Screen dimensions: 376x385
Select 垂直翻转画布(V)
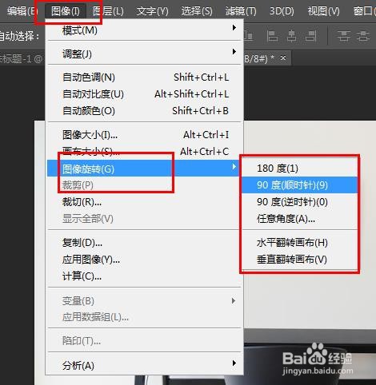[300, 260]
